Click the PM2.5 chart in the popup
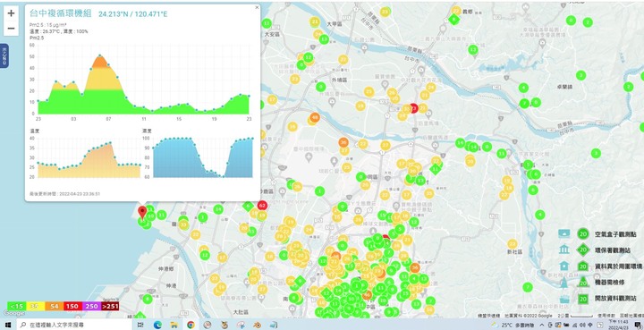This screenshot has height=330, width=644. pos(144,80)
